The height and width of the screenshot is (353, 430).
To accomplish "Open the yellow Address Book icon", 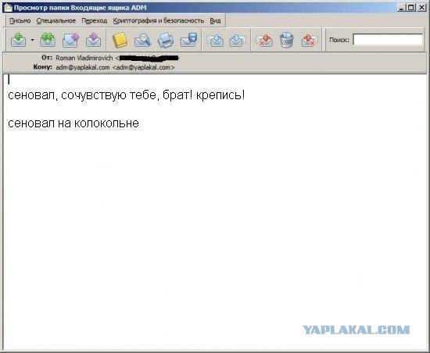I will click(x=120, y=40).
